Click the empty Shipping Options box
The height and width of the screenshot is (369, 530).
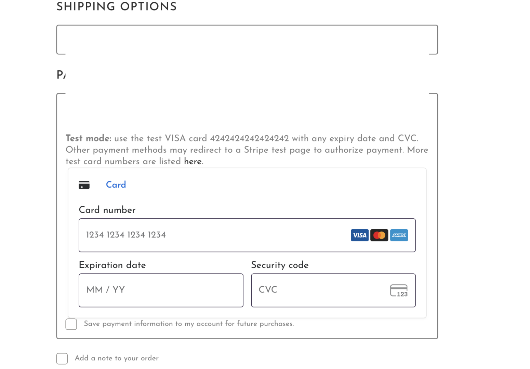pos(247,40)
